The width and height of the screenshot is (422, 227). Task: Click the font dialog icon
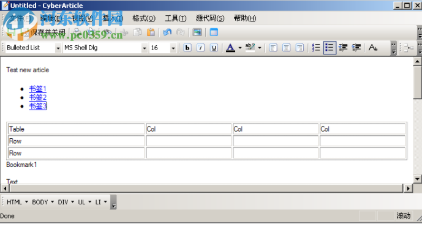373,48
